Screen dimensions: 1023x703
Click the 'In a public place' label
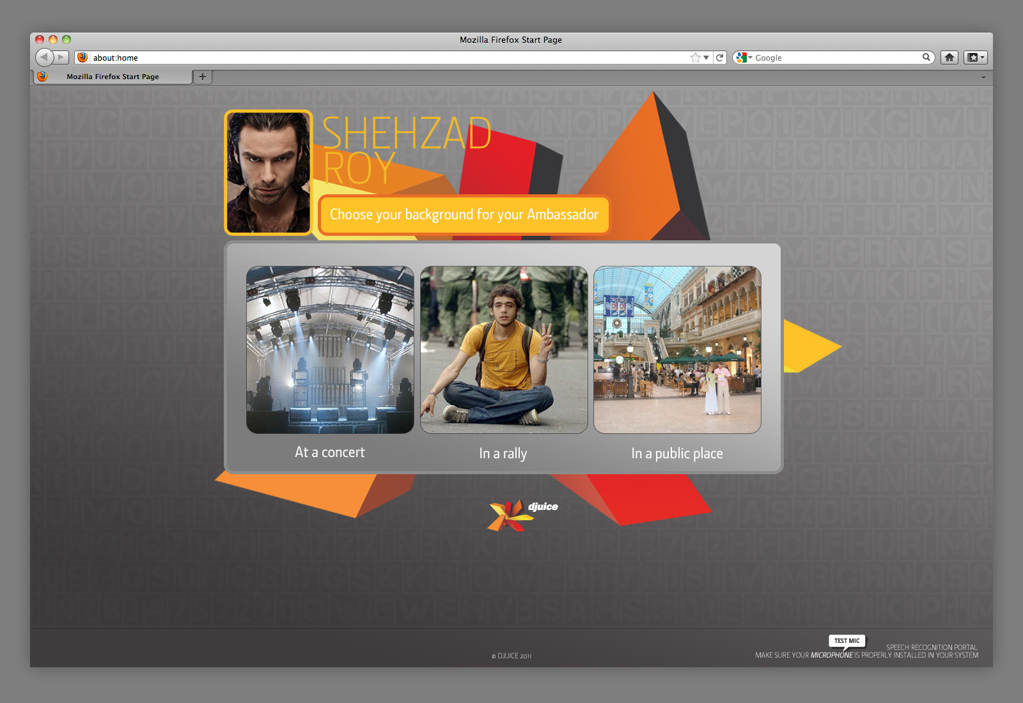pyautogui.click(x=677, y=454)
